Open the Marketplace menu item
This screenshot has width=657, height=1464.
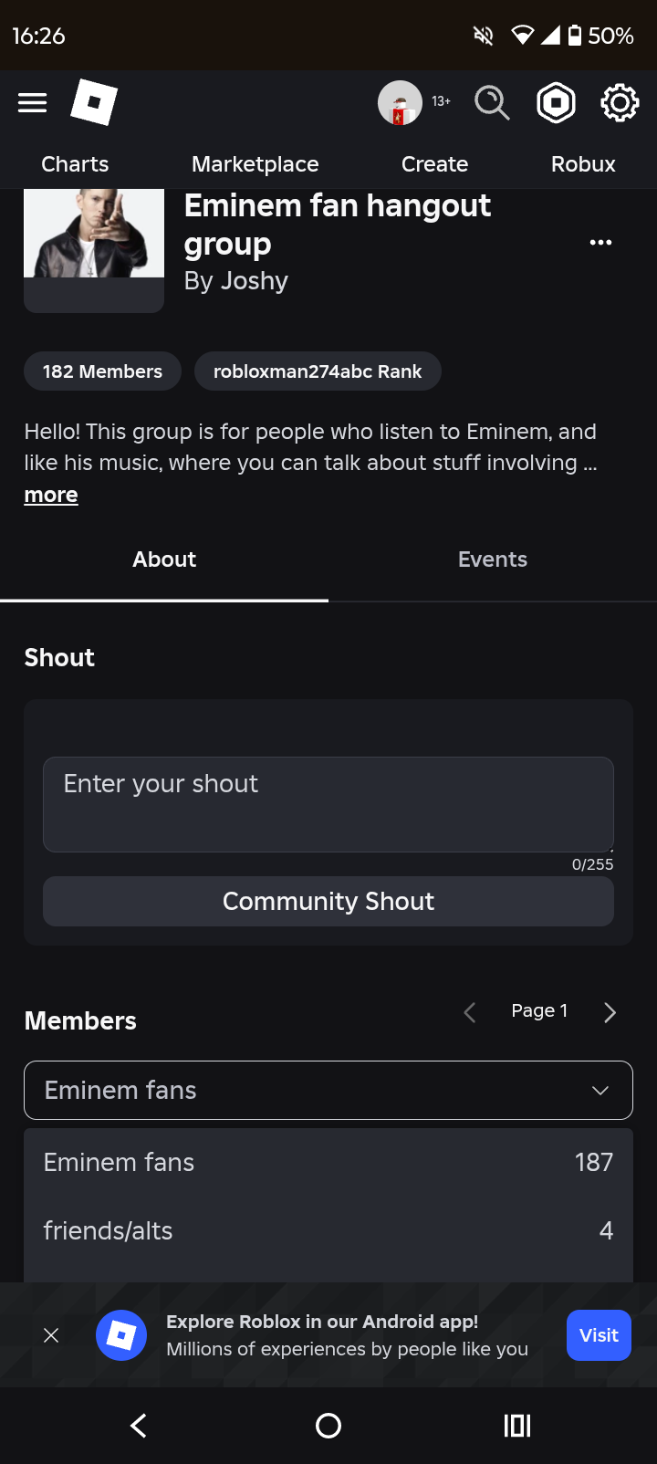coord(255,164)
